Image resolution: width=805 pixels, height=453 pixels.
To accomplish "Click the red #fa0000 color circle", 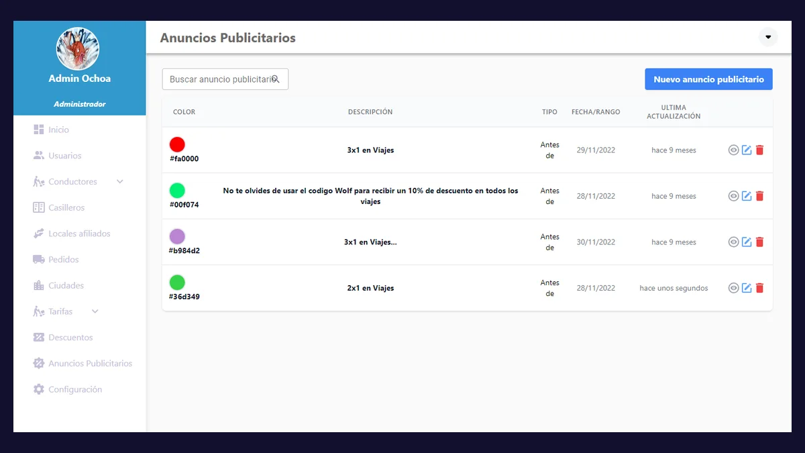I will (x=177, y=144).
